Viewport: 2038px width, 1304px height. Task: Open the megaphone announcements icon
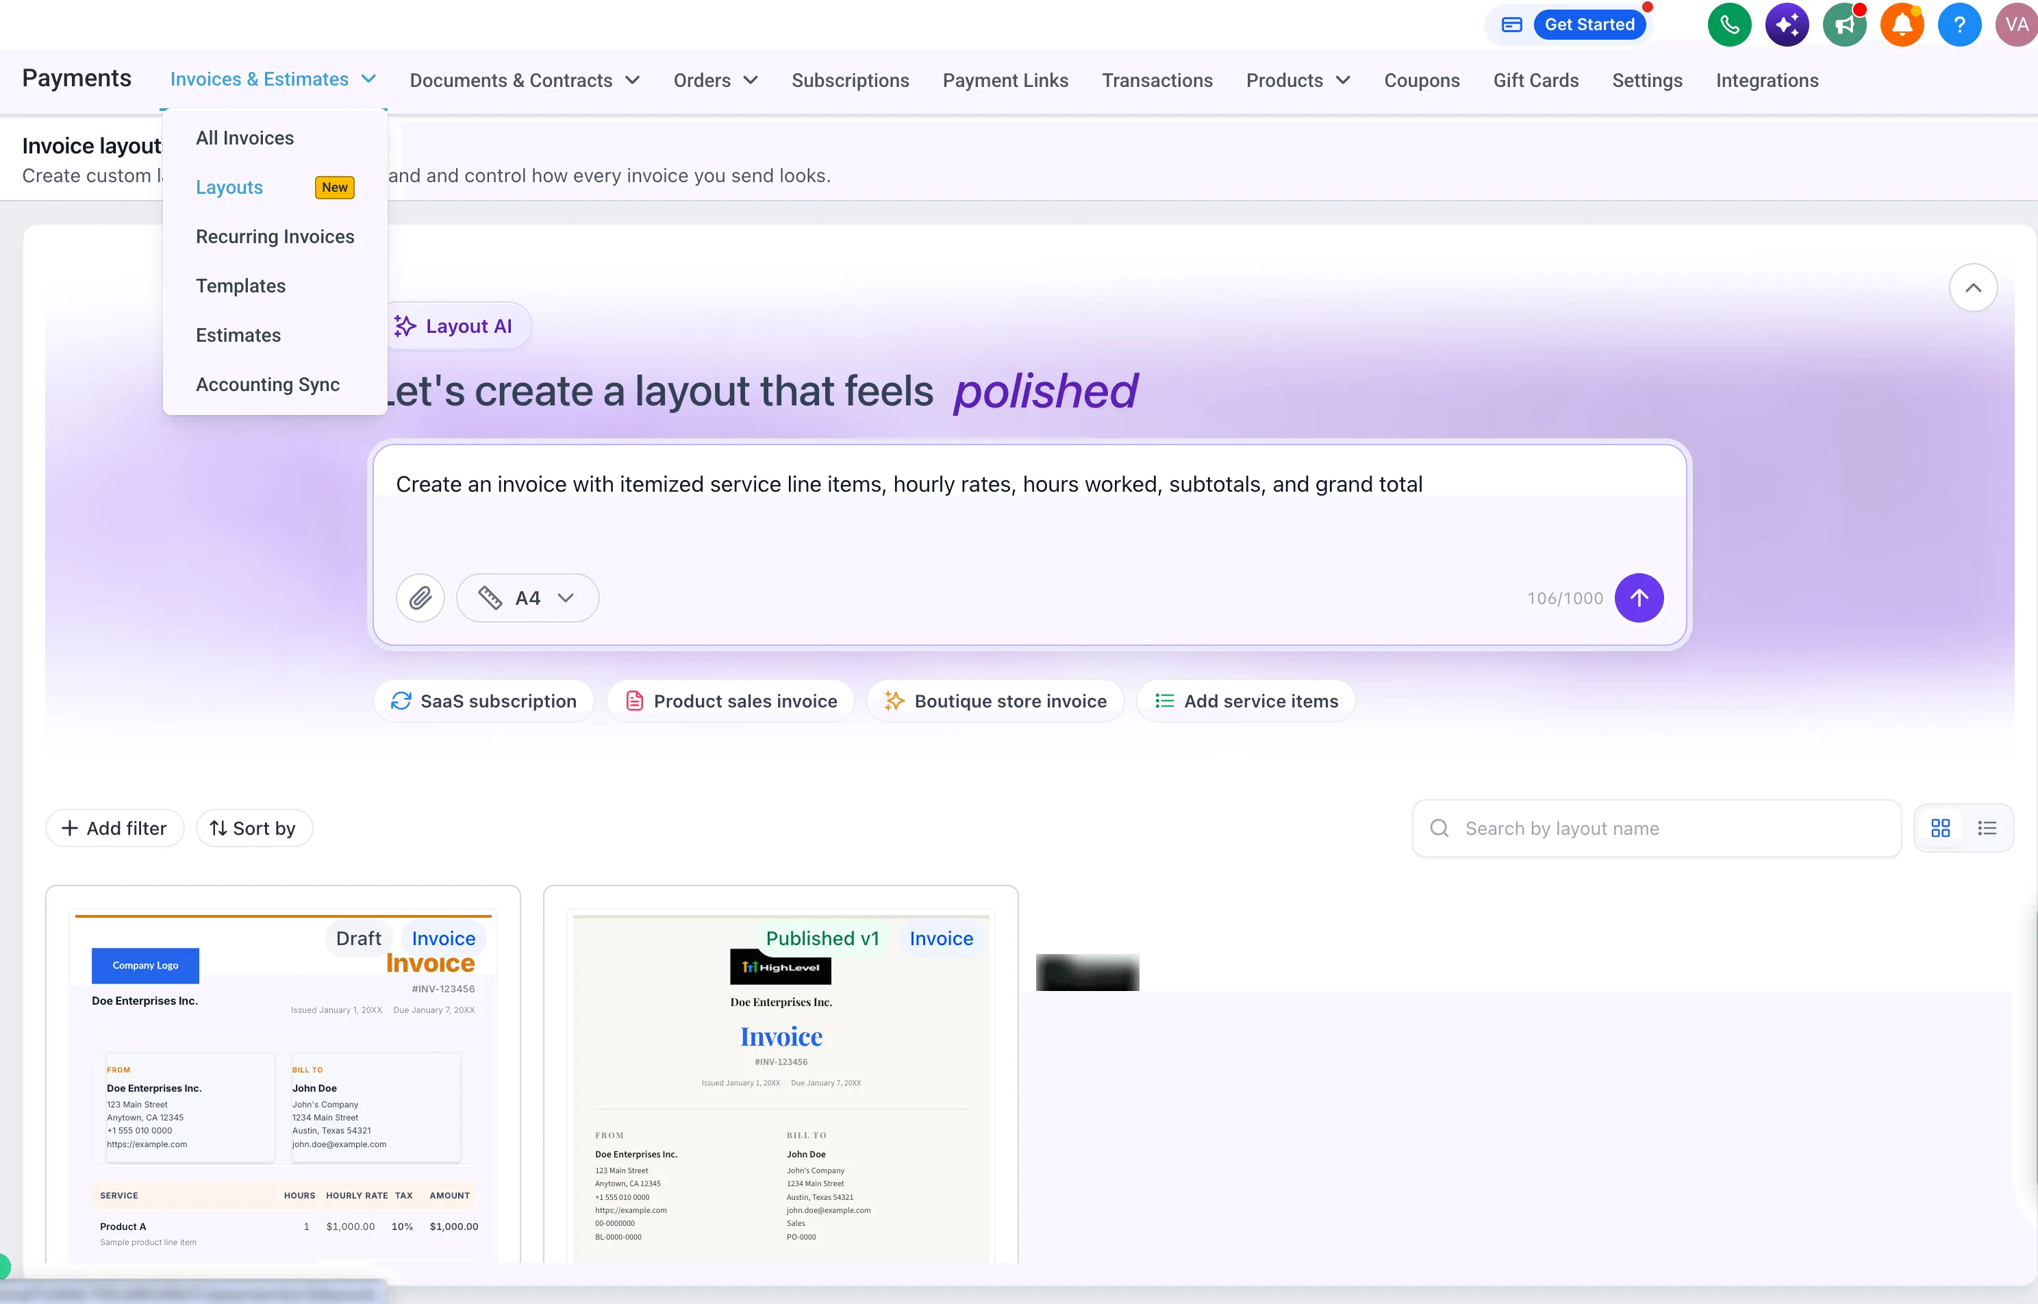click(1844, 25)
